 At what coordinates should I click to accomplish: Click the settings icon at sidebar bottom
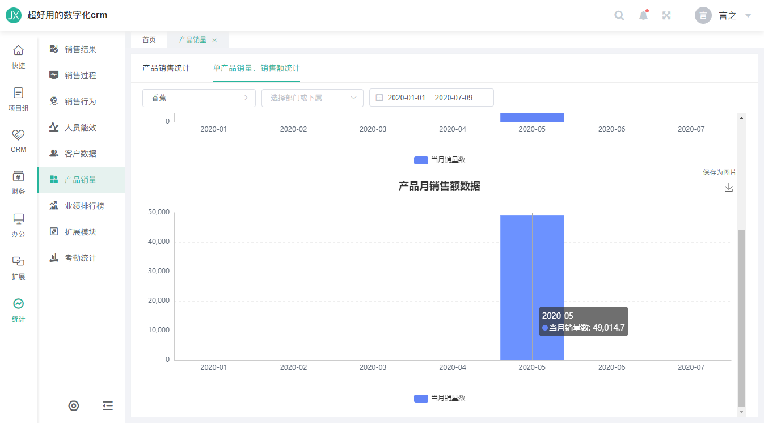pos(74,405)
